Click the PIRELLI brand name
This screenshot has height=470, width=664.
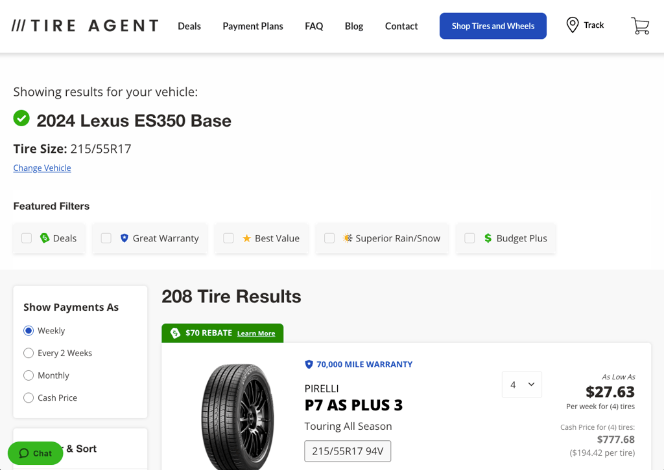tap(322, 388)
